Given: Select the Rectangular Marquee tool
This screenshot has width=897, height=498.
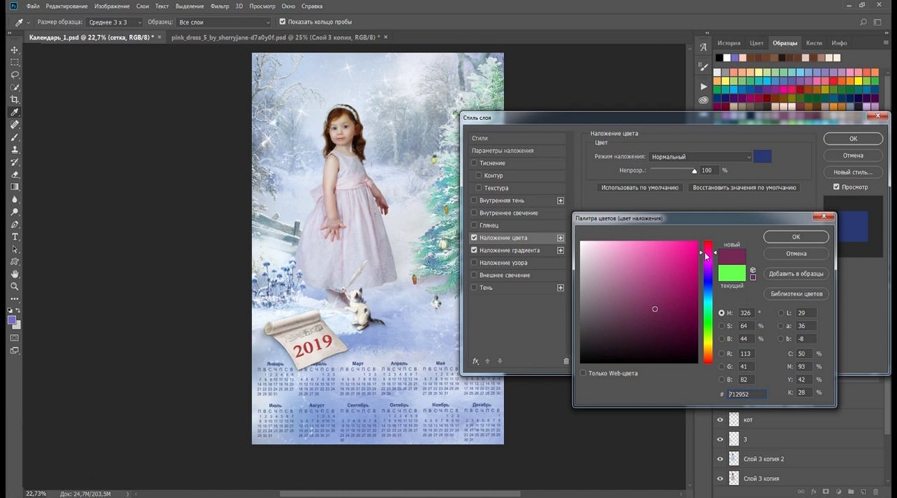Looking at the screenshot, I should 15,62.
